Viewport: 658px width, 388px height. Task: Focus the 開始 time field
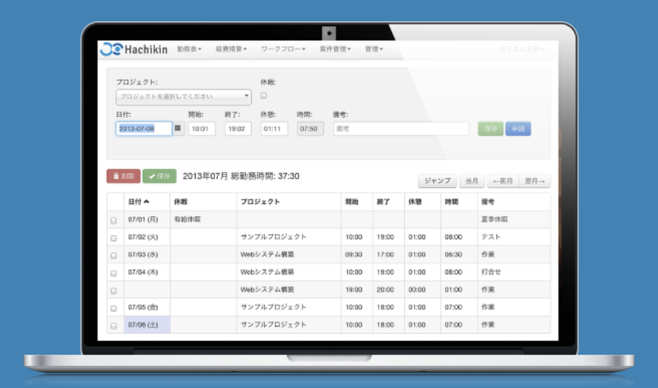pos(202,128)
